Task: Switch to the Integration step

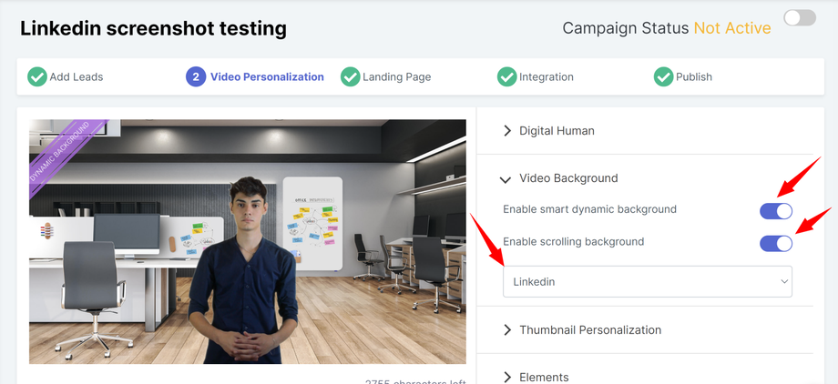Action: point(547,77)
